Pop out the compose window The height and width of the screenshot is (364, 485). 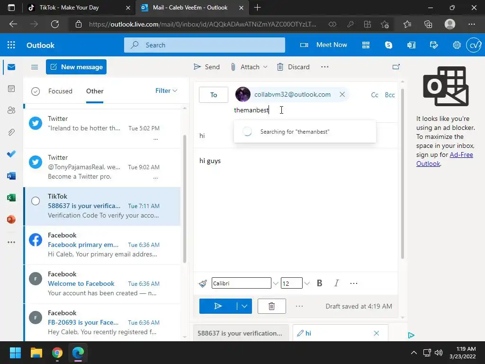pyautogui.click(x=396, y=66)
